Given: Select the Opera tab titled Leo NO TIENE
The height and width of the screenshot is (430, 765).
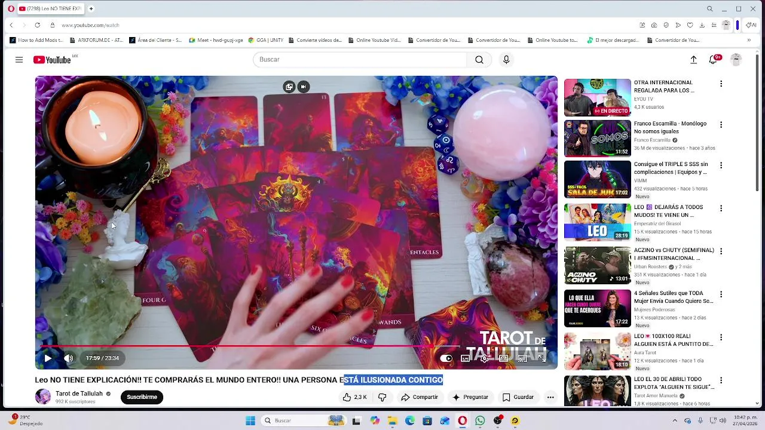Looking at the screenshot, I should (50, 9).
